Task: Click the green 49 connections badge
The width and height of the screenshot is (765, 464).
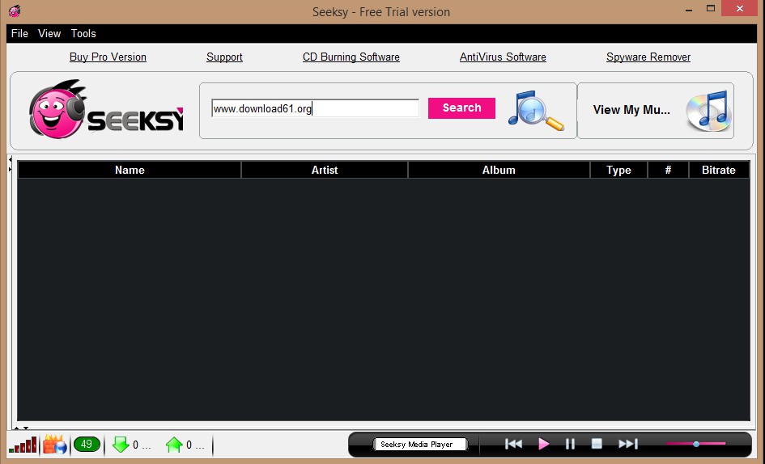Action: (87, 444)
